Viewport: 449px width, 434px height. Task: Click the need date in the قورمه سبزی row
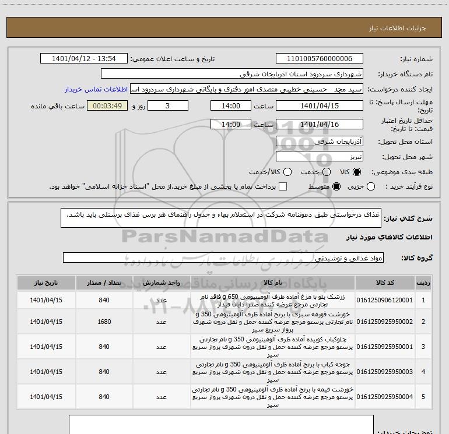pos(46,322)
